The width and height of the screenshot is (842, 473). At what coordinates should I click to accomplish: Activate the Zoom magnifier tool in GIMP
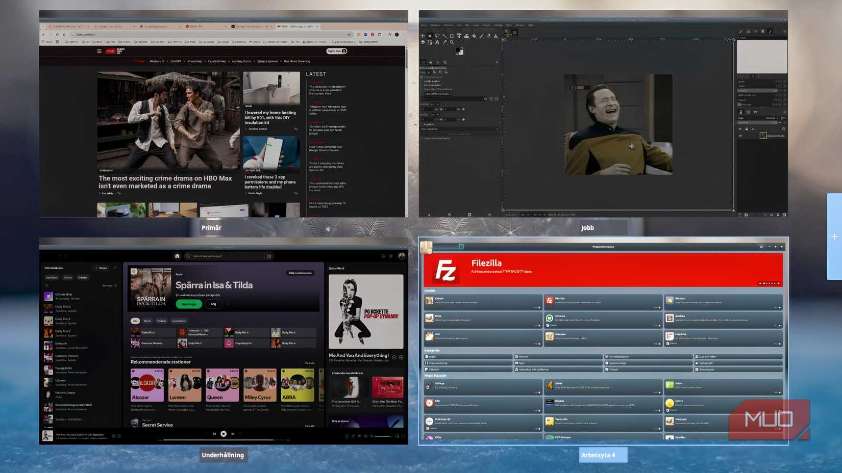[452, 42]
